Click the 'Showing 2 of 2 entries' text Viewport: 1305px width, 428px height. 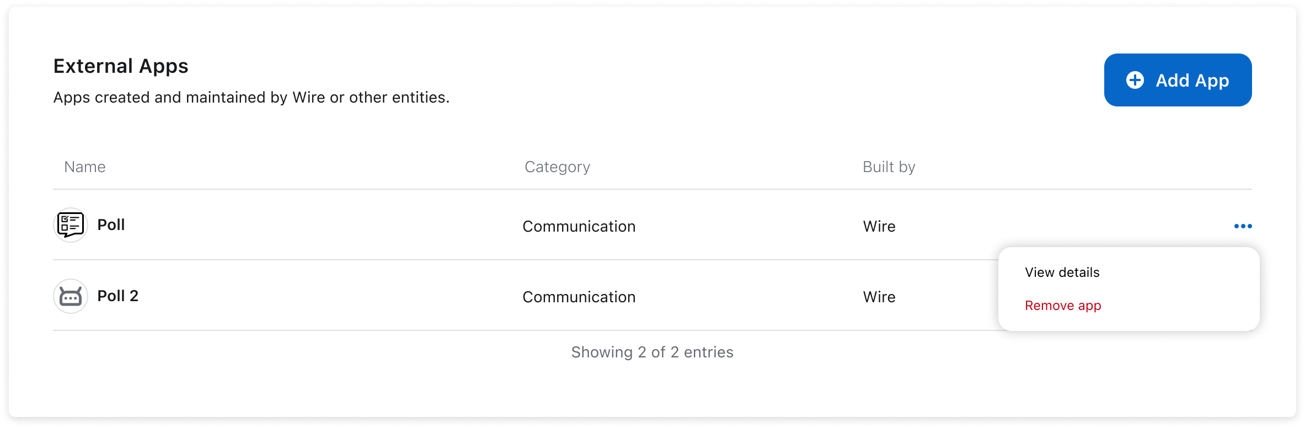coord(652,352)
